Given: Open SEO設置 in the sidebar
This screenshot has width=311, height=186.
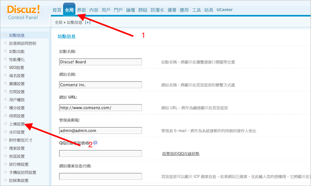Looking at the screenshot, I should [17, 67].
